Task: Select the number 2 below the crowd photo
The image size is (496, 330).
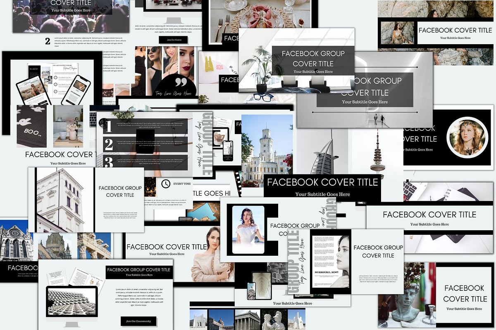Action: (48, 41)
